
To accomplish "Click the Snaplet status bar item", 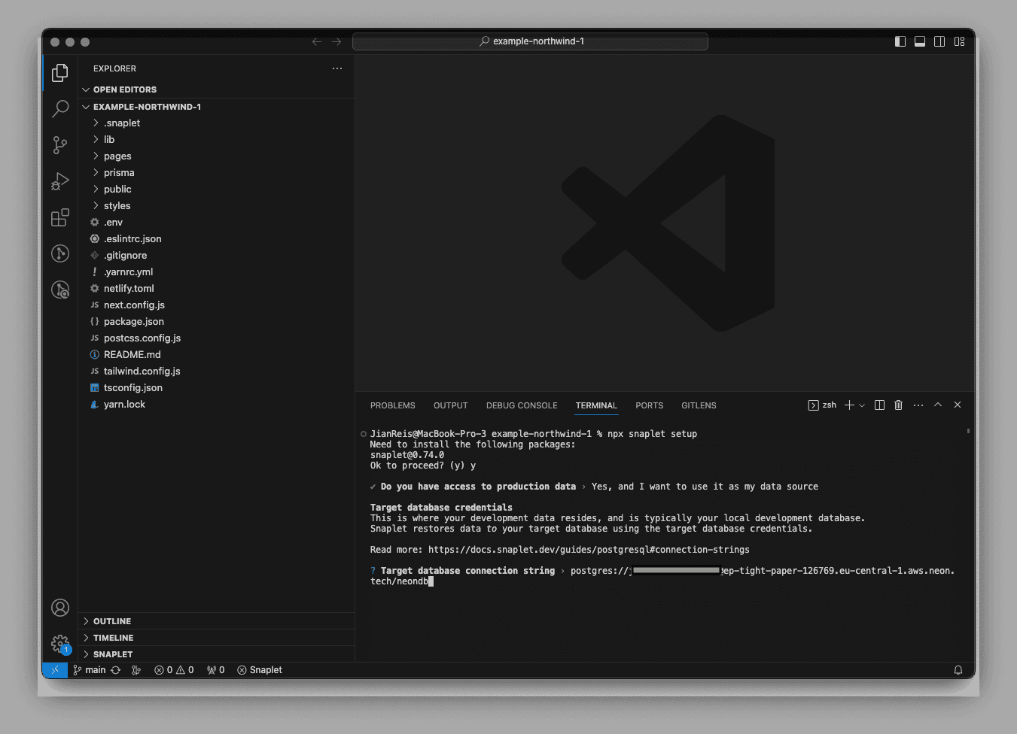I will tap(260, 670).
